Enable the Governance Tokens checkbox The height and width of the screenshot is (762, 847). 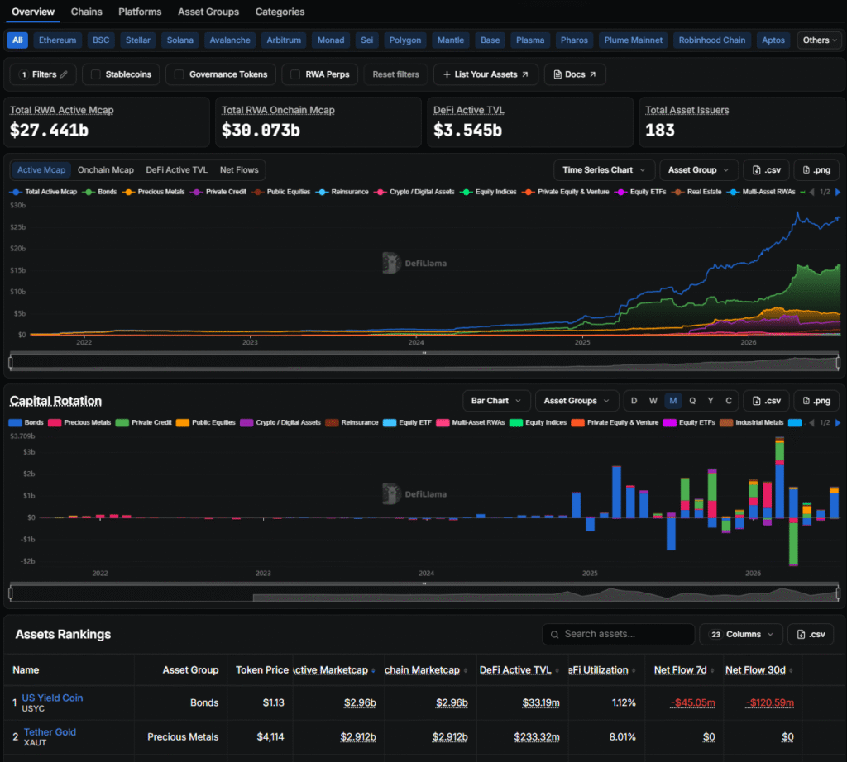tap(179, 74)
